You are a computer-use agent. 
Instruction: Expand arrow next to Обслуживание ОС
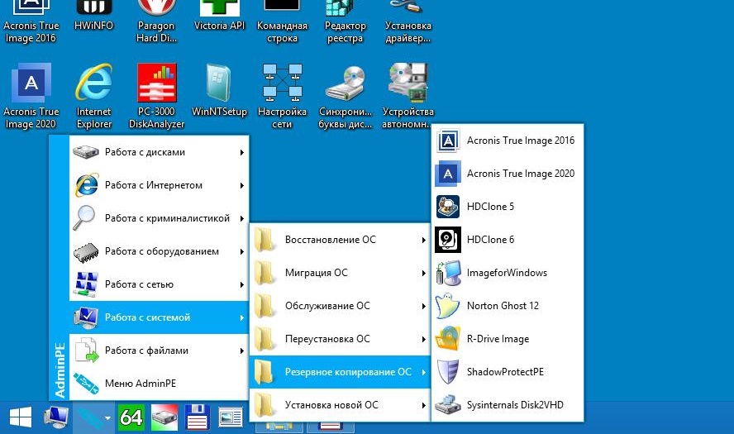coord(423,306)
